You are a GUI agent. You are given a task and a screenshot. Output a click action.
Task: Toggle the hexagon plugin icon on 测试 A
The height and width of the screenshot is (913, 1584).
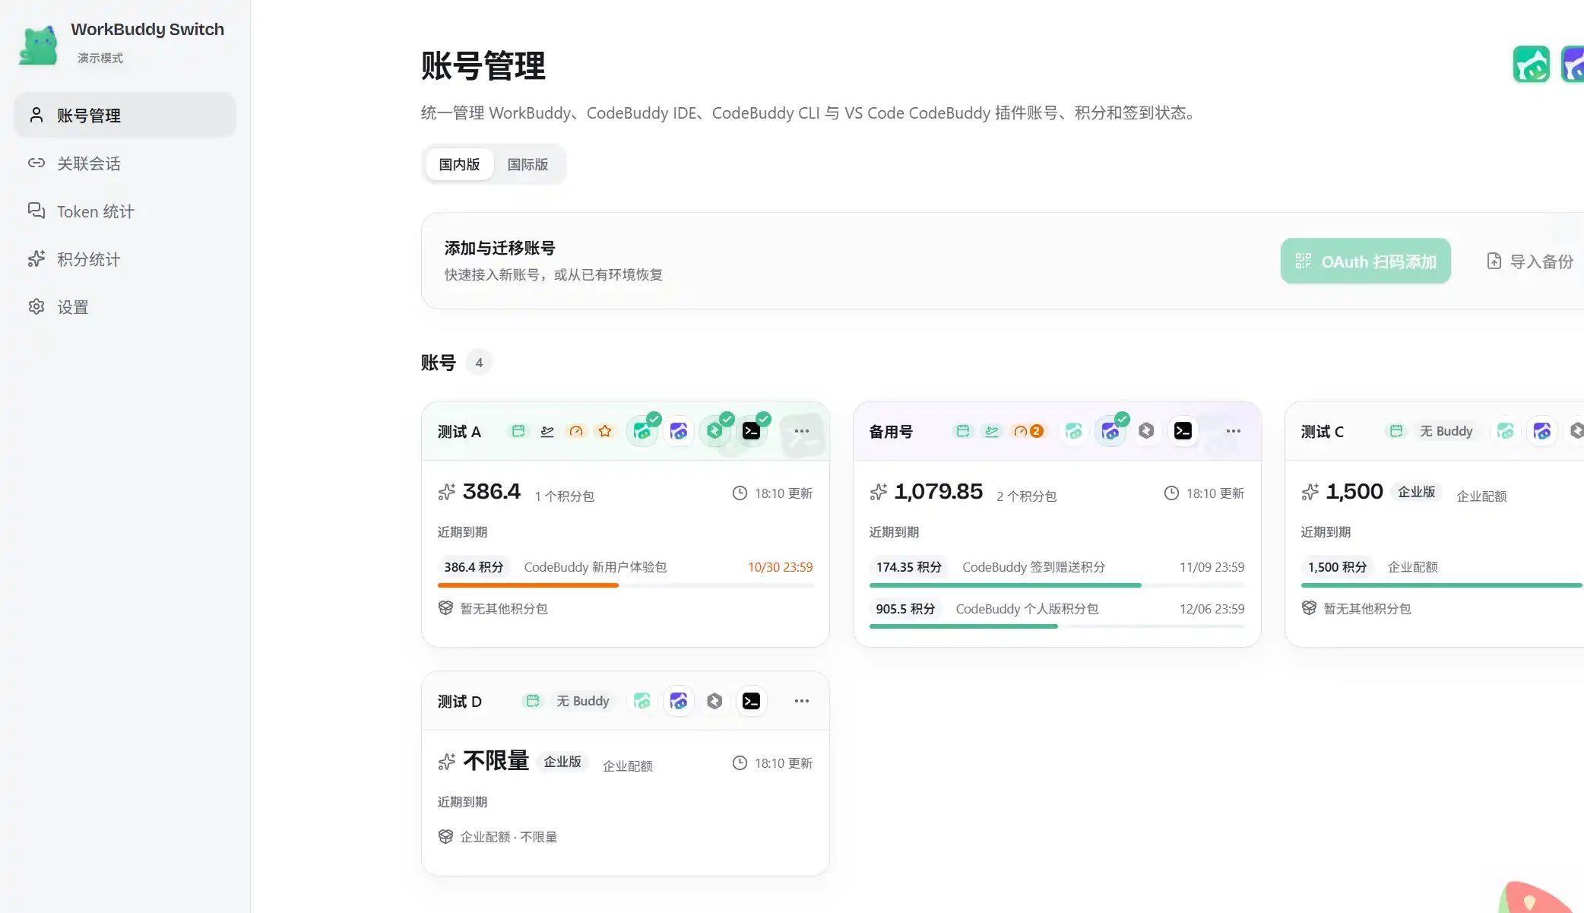click(x=714, y=431)
